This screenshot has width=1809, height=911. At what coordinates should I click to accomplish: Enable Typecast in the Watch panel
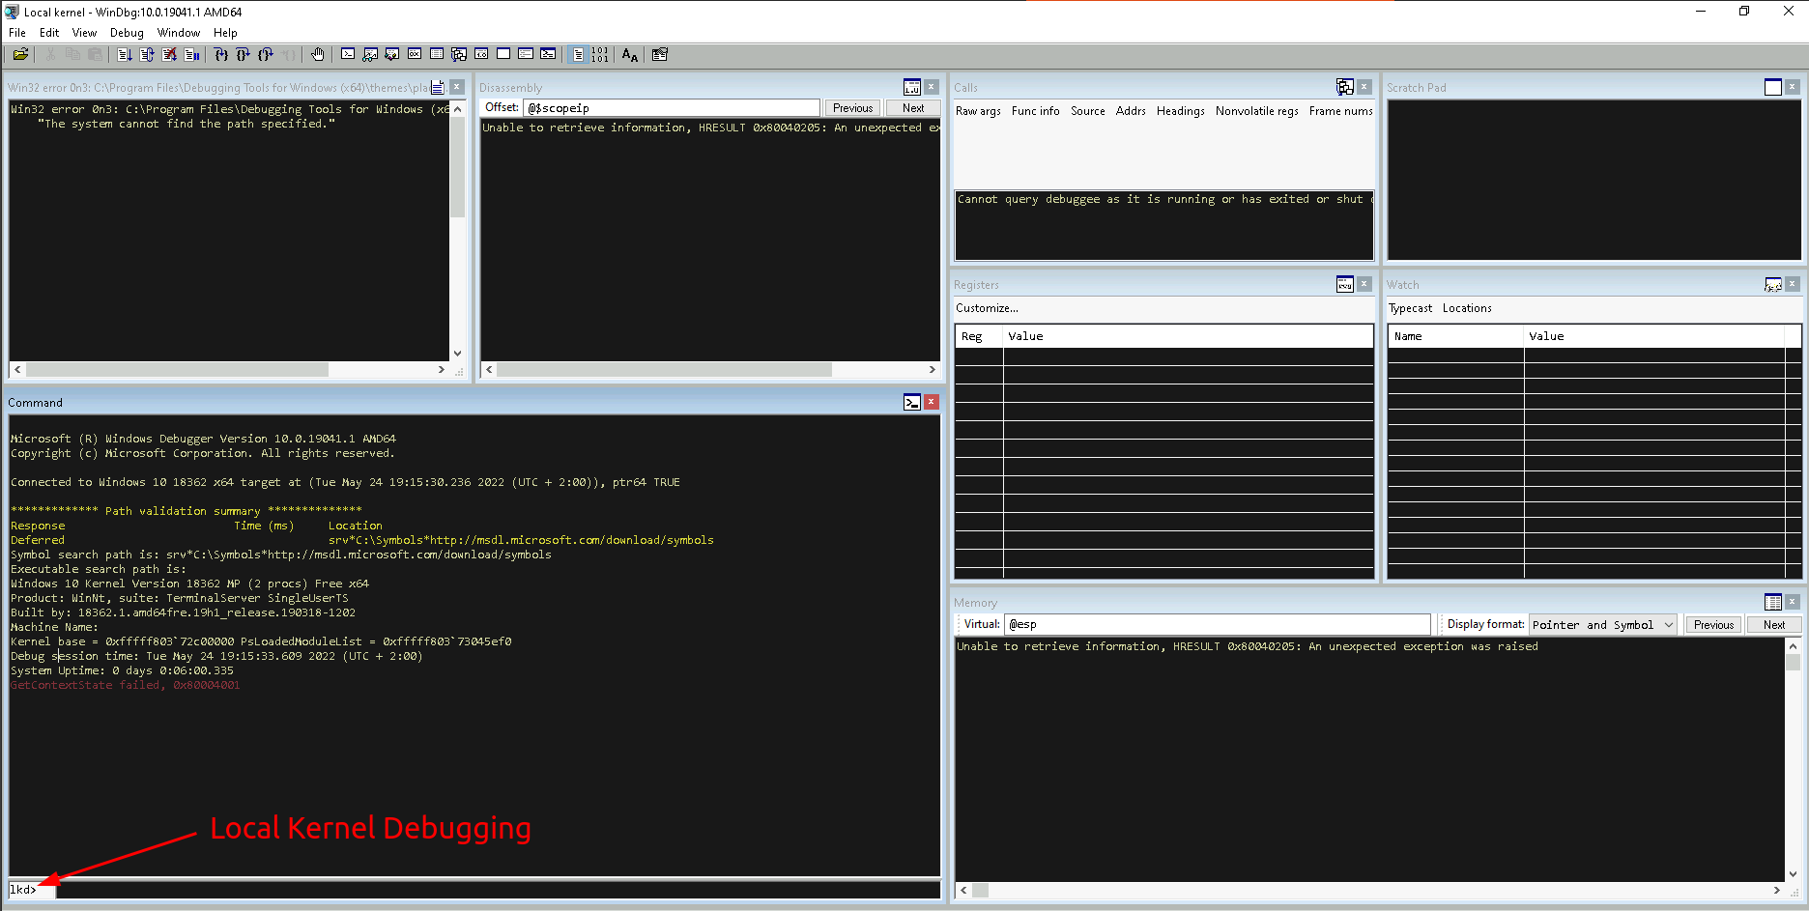(1410, 307)
